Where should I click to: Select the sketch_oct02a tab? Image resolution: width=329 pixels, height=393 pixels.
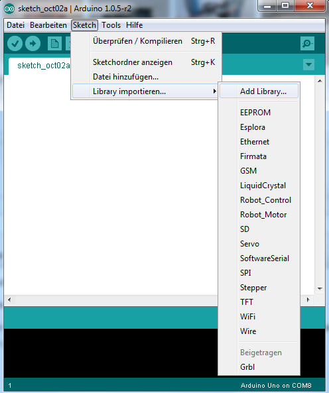[40, 66]
